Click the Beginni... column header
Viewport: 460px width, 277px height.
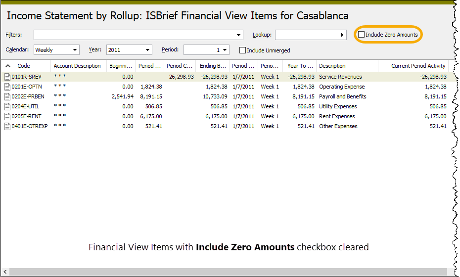(121, 66)
